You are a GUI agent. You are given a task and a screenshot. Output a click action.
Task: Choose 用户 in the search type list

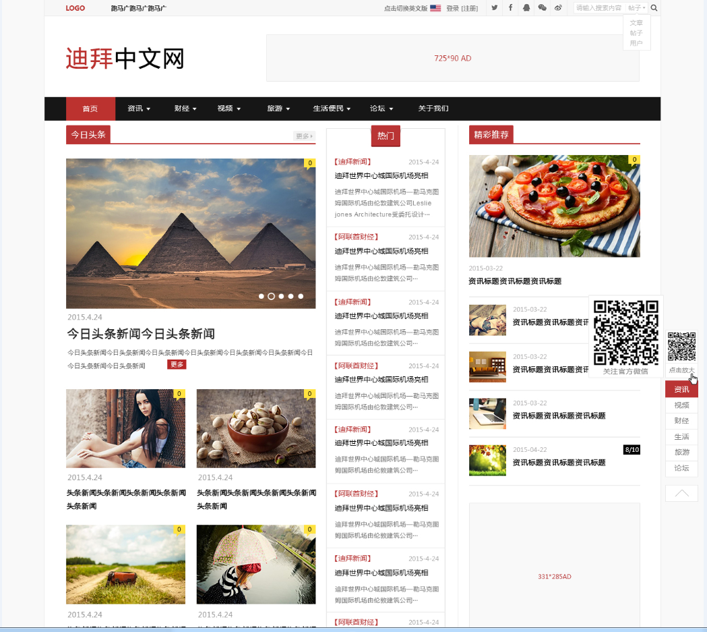point(636,43)
